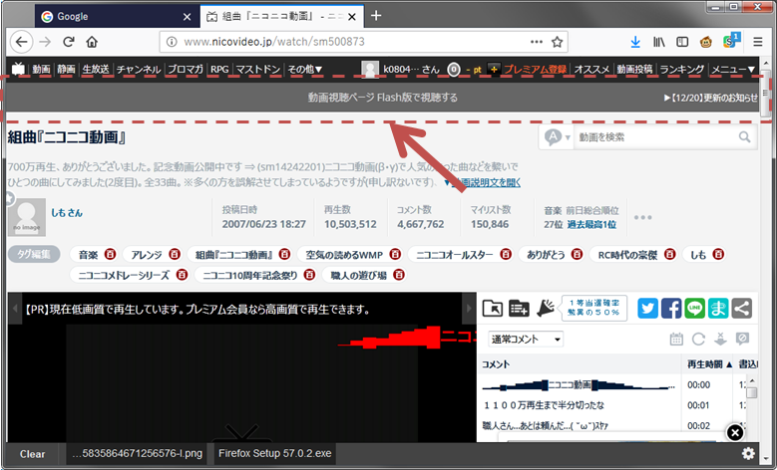Share the video on Facebook
The width and height of the screenshot is (777, 470).
point(671,309)
